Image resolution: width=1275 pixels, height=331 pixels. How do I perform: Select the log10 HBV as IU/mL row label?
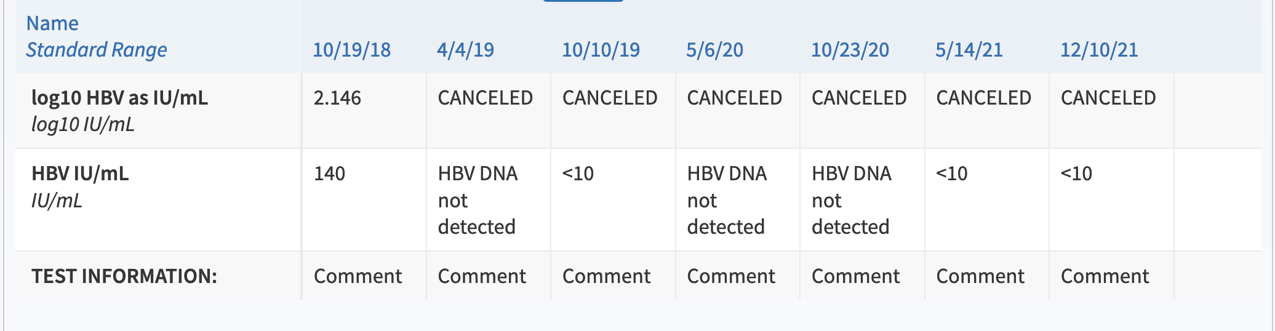pyautogui.click(x=120, y=98)
